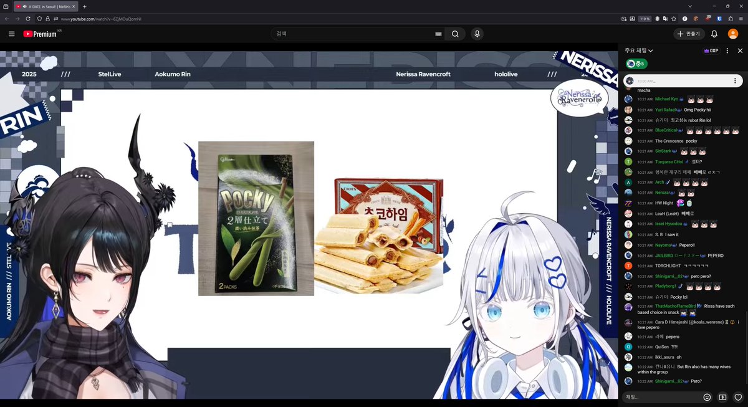View site security padlock info
Viewport: 748px width, 407px height.
[x=47, y=19]
